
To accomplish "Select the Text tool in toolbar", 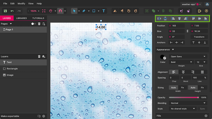I will coord(104,11).
